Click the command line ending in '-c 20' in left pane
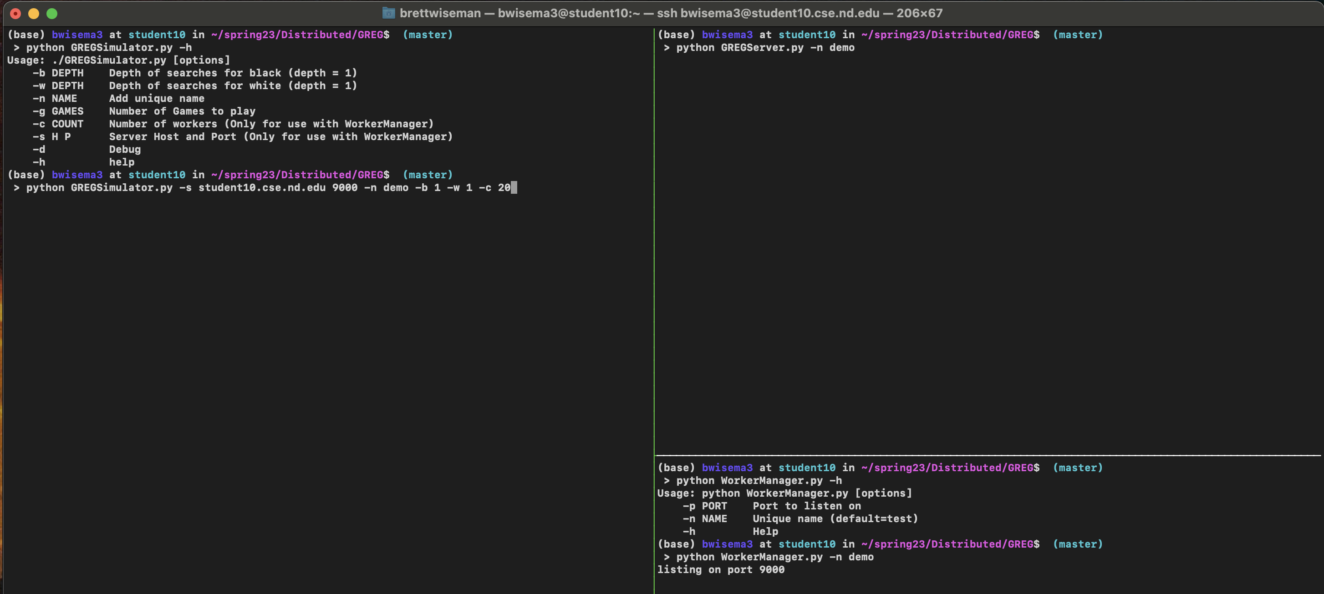This screenshot has width=1324, height=594. coord(268,187)
